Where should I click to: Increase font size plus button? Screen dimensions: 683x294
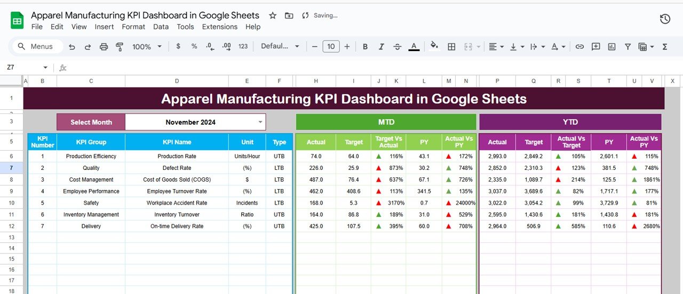pos(347,47)
